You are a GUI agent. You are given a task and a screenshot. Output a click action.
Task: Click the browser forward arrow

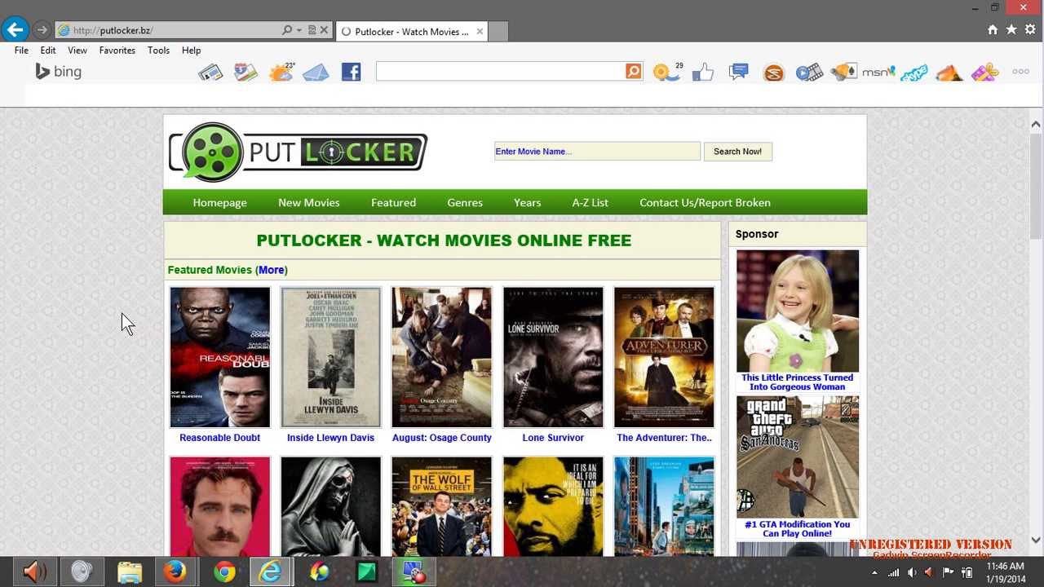(x=42, y=30)
